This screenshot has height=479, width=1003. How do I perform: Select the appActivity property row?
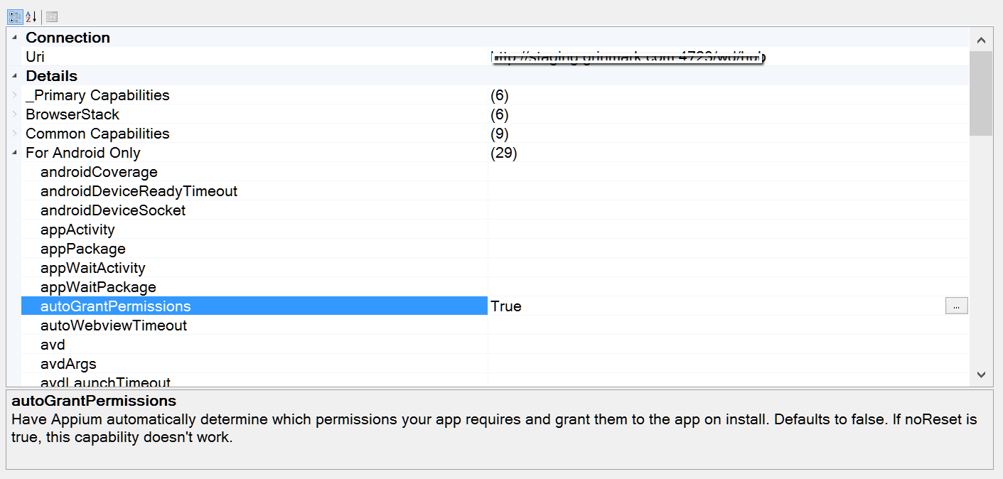(77, 230)
